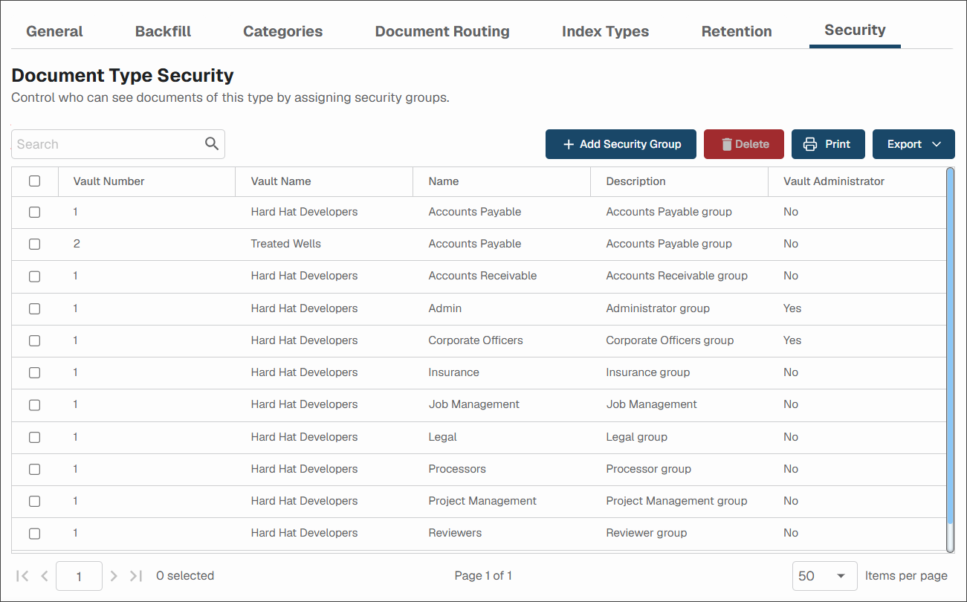Screen dimensions: 967x602
Task: Click vault number 2 cell
Action: 77,244
